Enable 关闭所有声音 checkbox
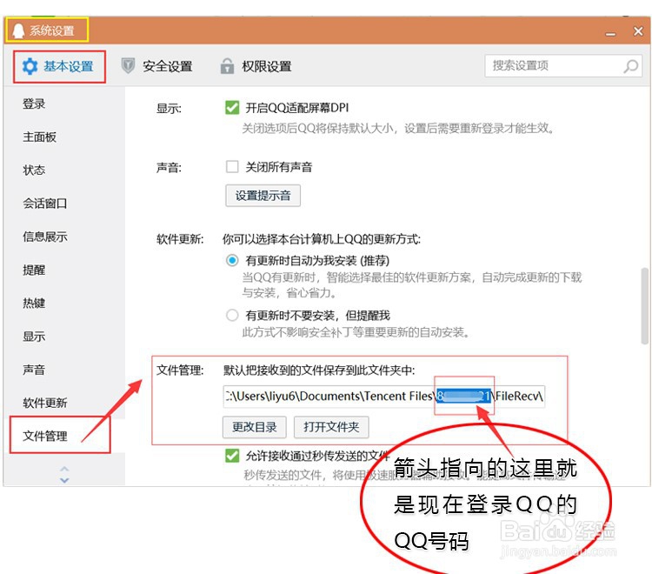The image size is (652, 574). [232, 167]
